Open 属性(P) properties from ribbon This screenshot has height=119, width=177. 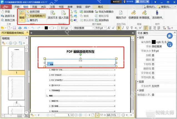32,20
